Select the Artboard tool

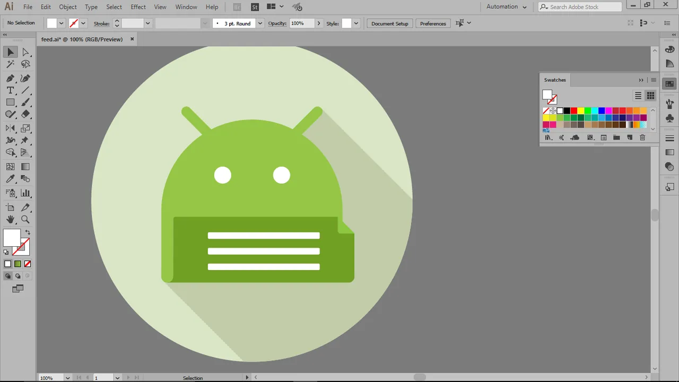click(x=11, y=207)
